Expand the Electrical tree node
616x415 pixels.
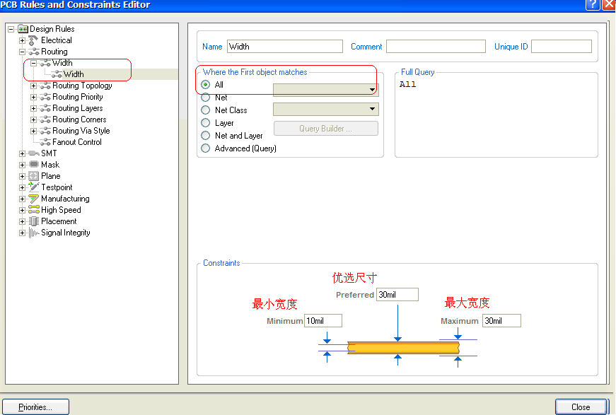[x=23, y=40]
